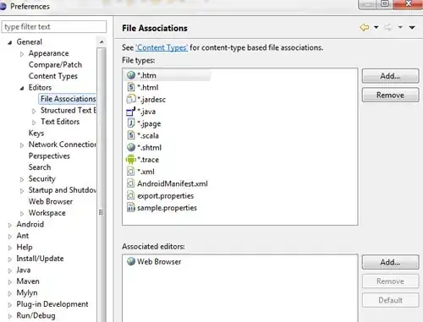Click the *.jardesc jar icon
Screen dimensions: 423x322
130,99
